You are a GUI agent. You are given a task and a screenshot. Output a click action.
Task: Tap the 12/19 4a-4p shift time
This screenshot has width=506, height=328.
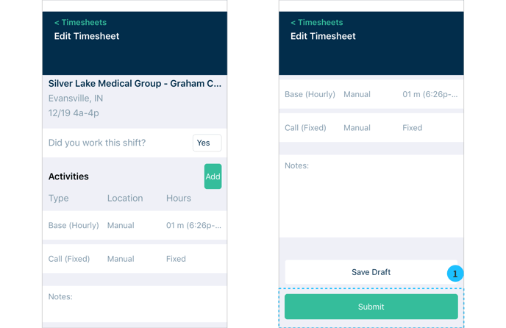74,113
